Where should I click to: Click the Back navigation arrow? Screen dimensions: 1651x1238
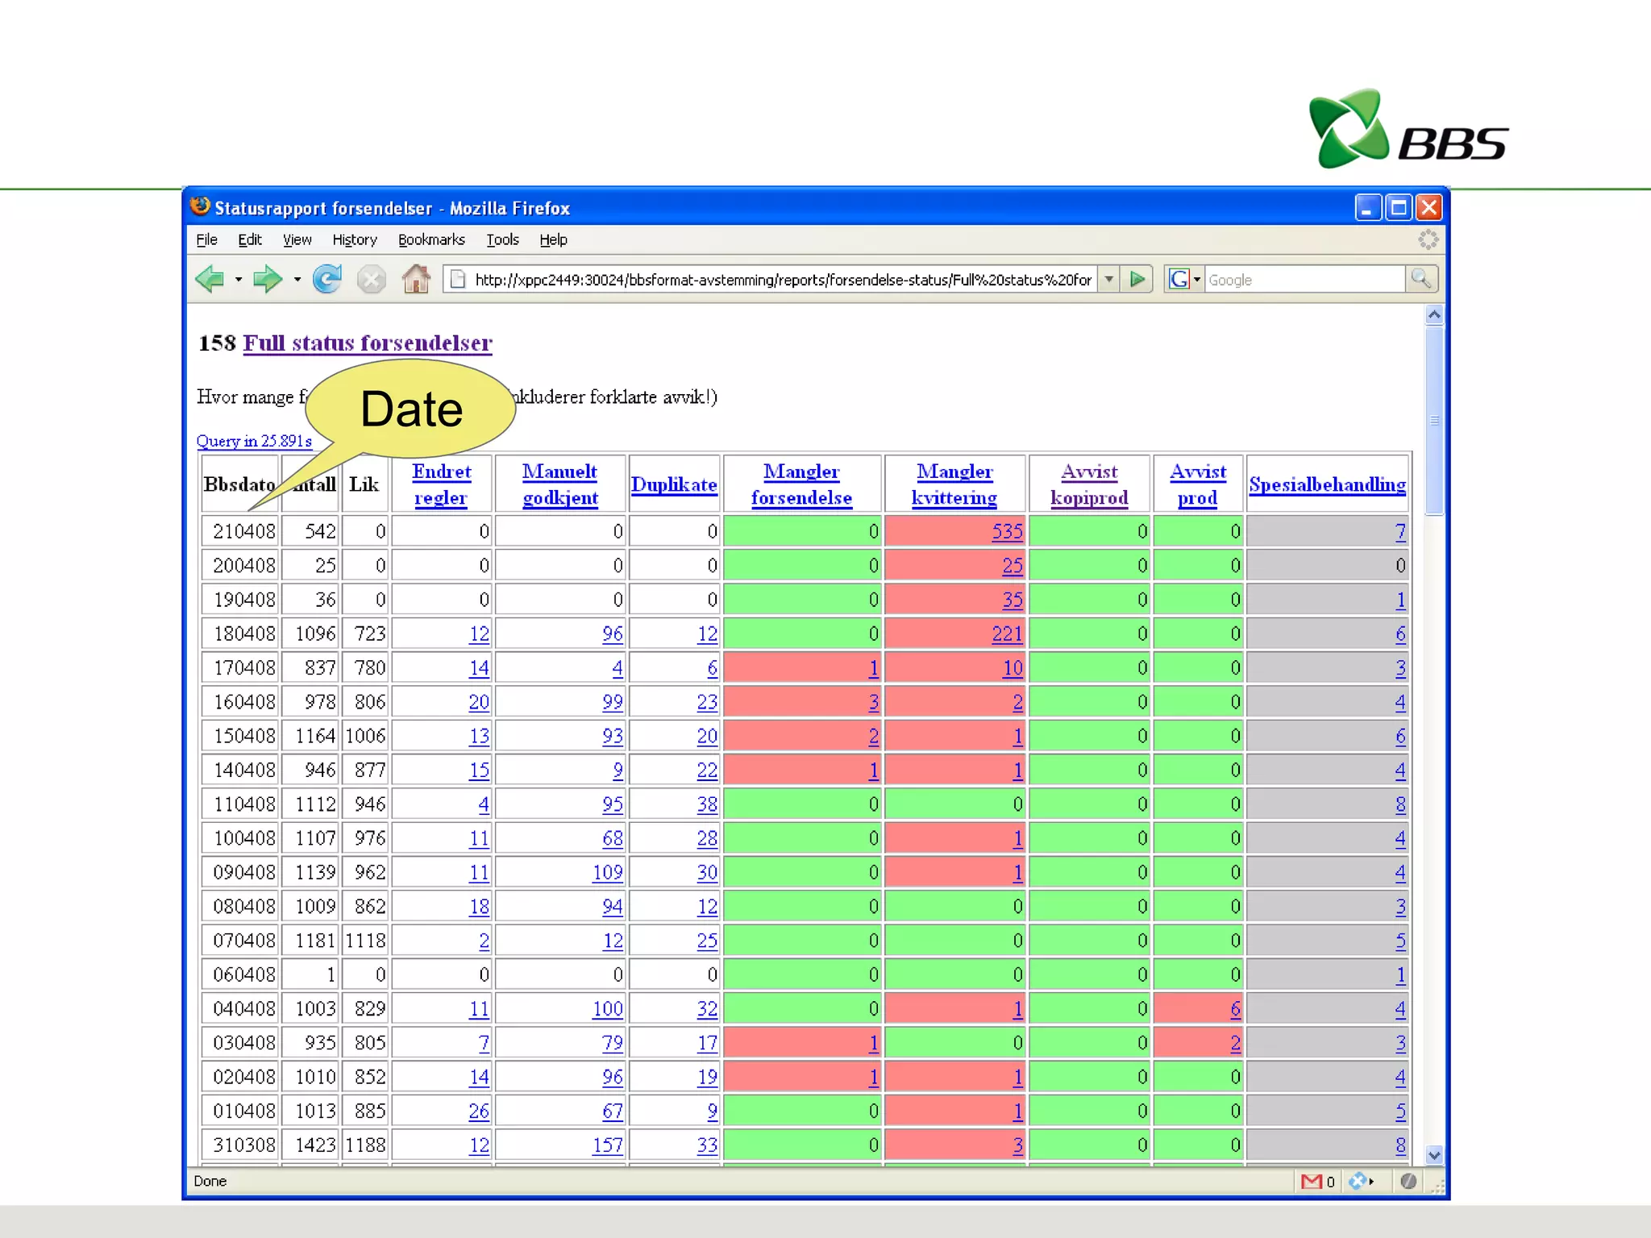coord(210,280)
